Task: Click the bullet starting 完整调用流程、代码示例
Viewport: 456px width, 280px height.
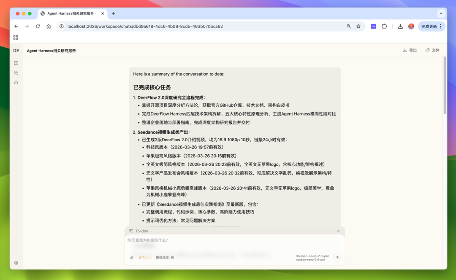Action: [200, 212]
